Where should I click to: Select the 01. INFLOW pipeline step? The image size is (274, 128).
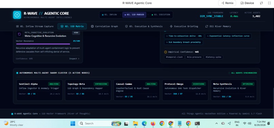click(109, 15)
